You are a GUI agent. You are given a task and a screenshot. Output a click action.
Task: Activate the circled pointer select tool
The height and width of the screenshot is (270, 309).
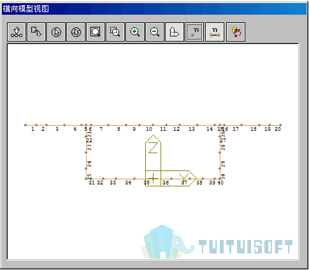[x=56, y=32]
